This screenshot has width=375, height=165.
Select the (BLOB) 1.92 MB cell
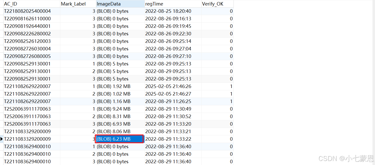(120, 87)
